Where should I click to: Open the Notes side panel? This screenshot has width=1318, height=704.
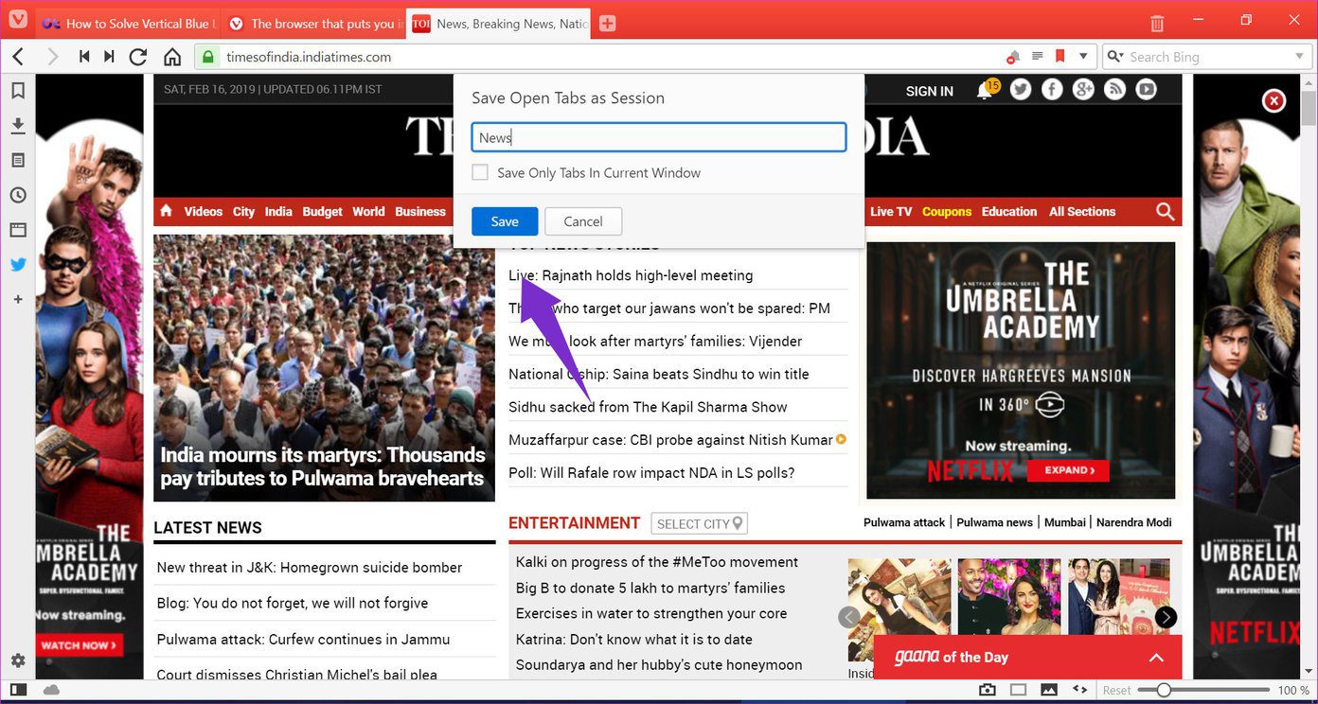pyautogui.click(x=18, y=160)
